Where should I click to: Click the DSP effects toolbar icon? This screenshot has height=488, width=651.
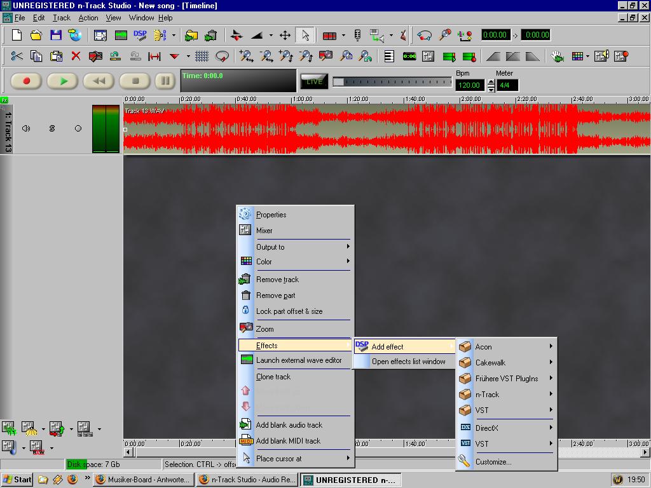(x=140, y=36)
